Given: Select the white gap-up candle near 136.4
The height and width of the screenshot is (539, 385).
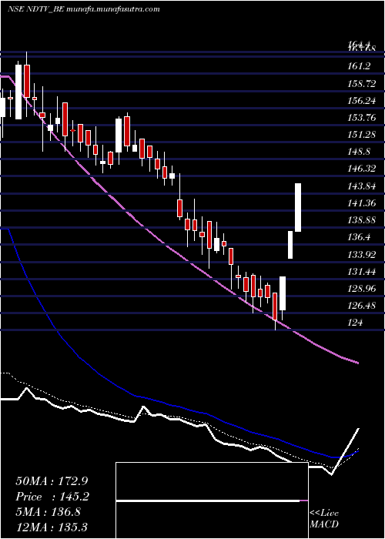Looking at the screenshot, I should [290, 245].
